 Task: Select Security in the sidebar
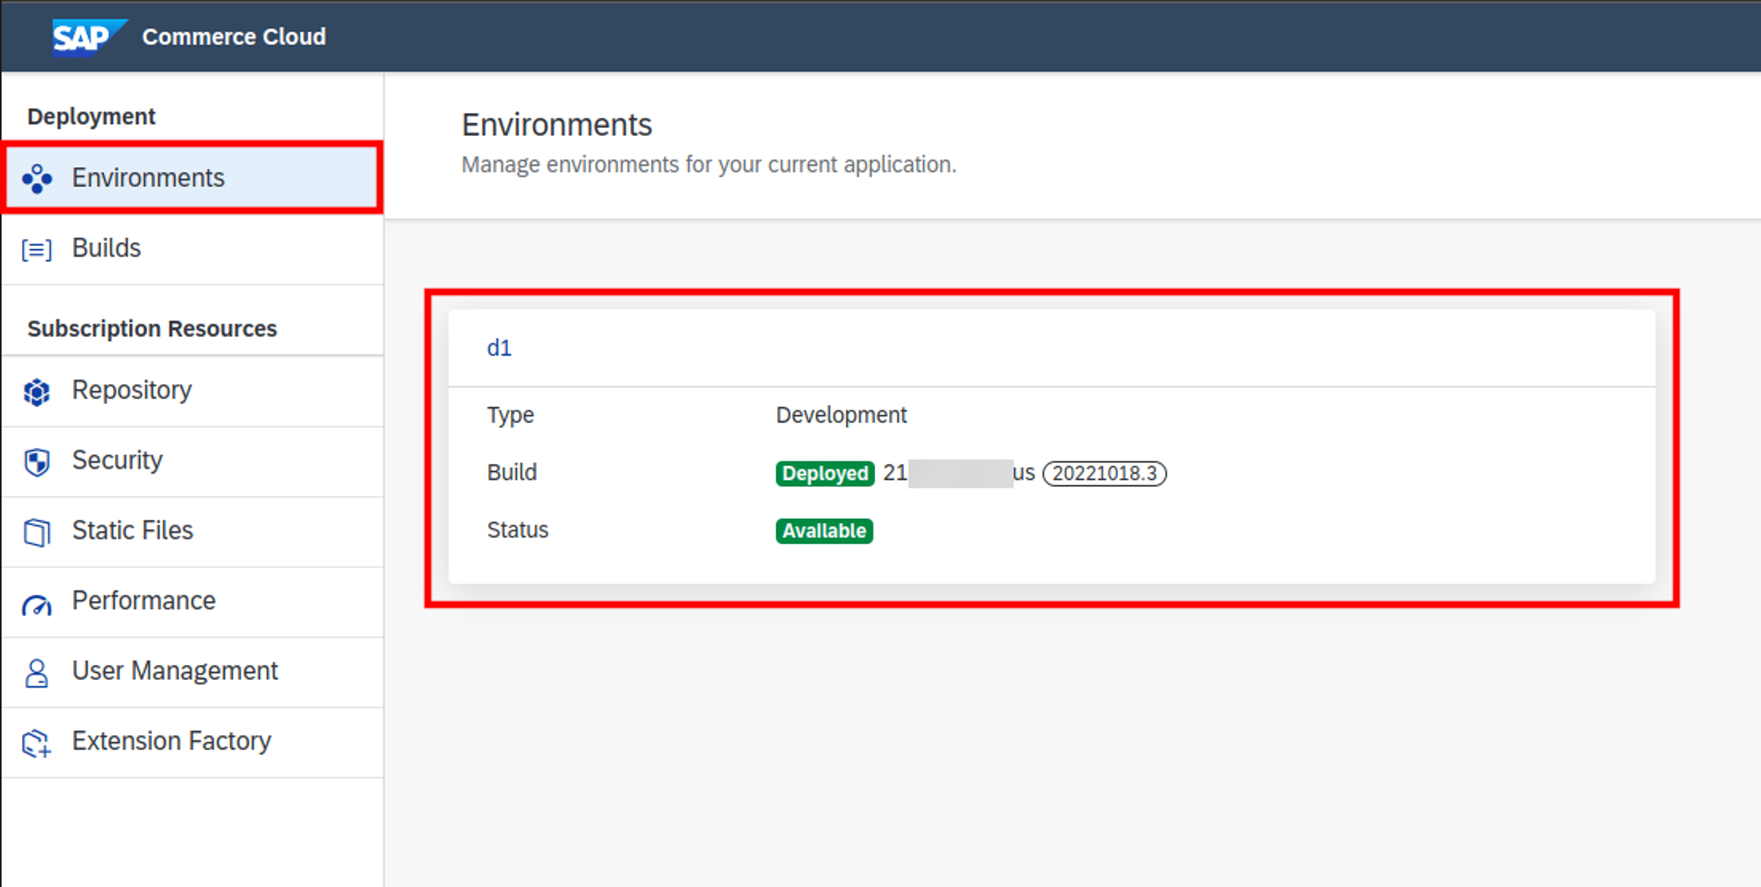tap(192, 461)
